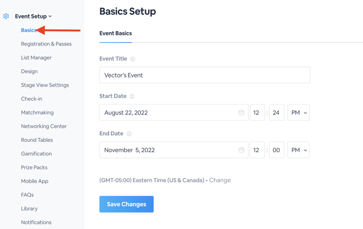Click the Change timezone link

(220, 180)
